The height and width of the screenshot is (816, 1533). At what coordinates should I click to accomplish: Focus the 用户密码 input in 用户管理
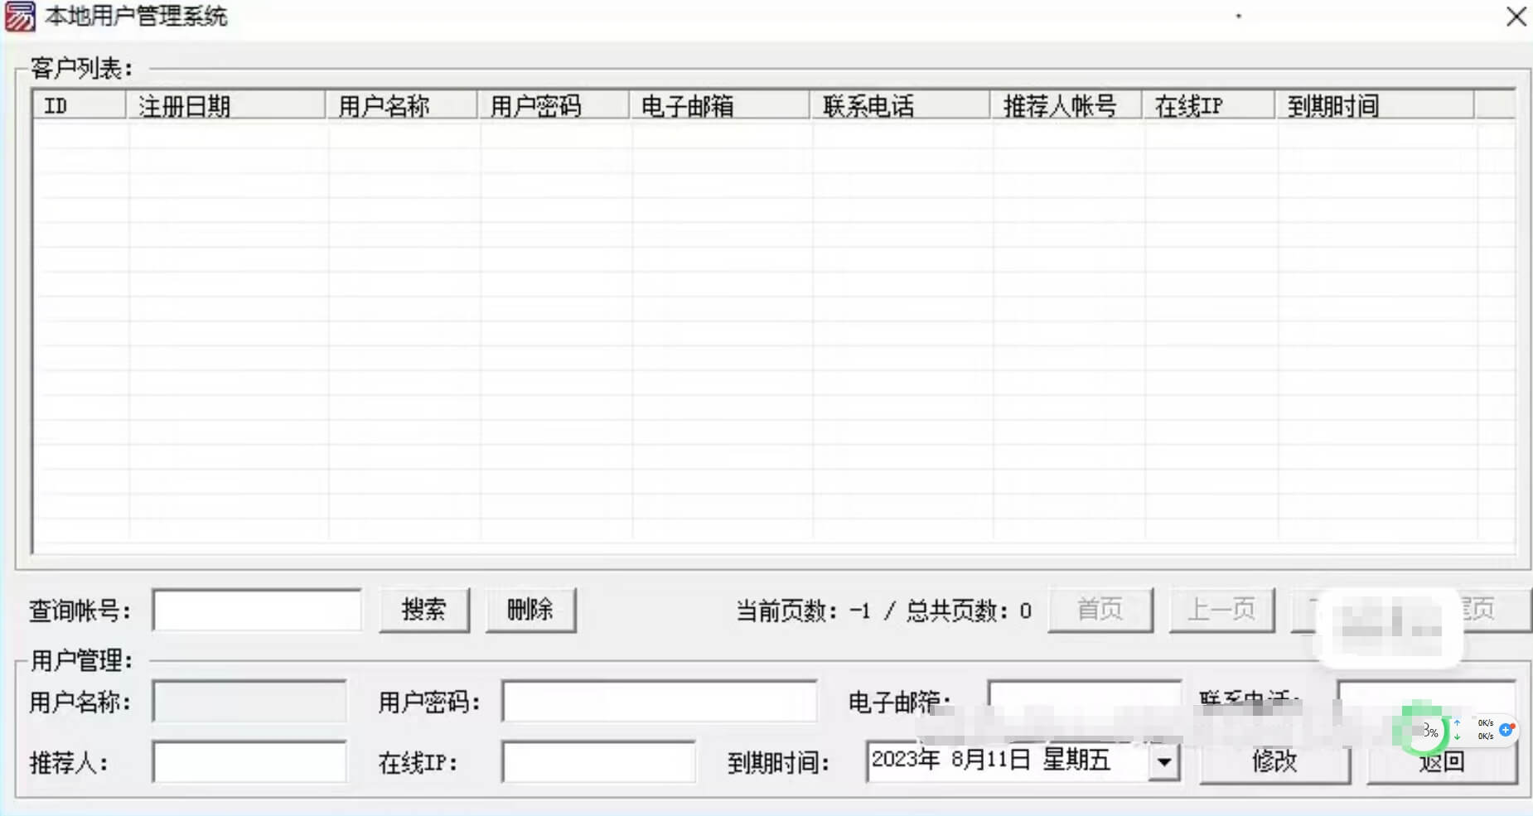tap(660, 703)
